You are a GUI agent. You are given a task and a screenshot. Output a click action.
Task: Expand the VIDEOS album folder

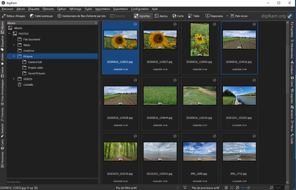(x=14, y=79)
